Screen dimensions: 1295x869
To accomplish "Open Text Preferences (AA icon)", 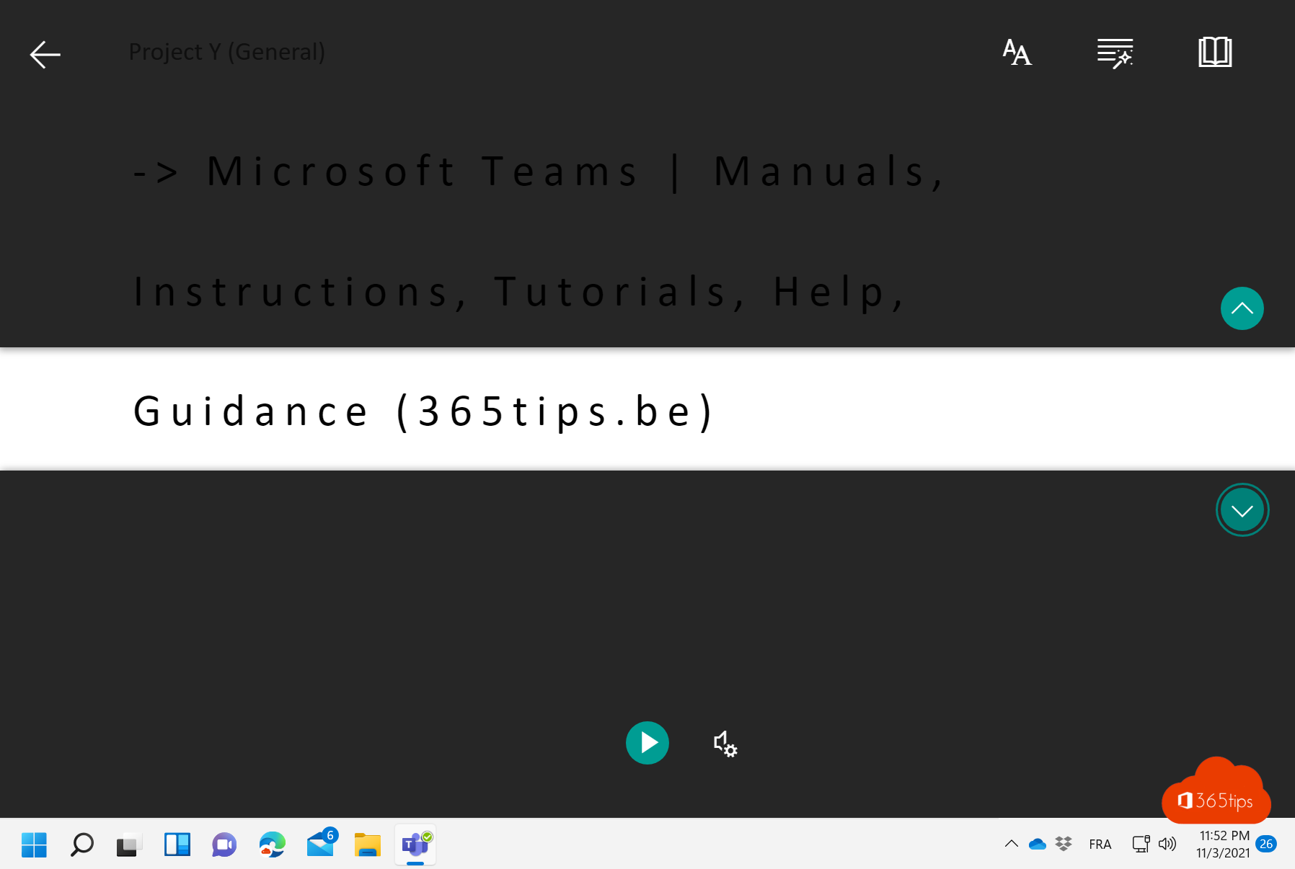I will click(x=1017, y=53).
